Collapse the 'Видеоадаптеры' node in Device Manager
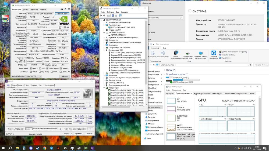This screenshot has height=151, width=269. click(104, 25)
